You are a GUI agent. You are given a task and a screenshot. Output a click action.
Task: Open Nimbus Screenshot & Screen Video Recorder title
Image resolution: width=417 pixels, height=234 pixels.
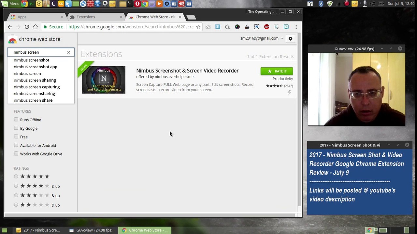187,71
